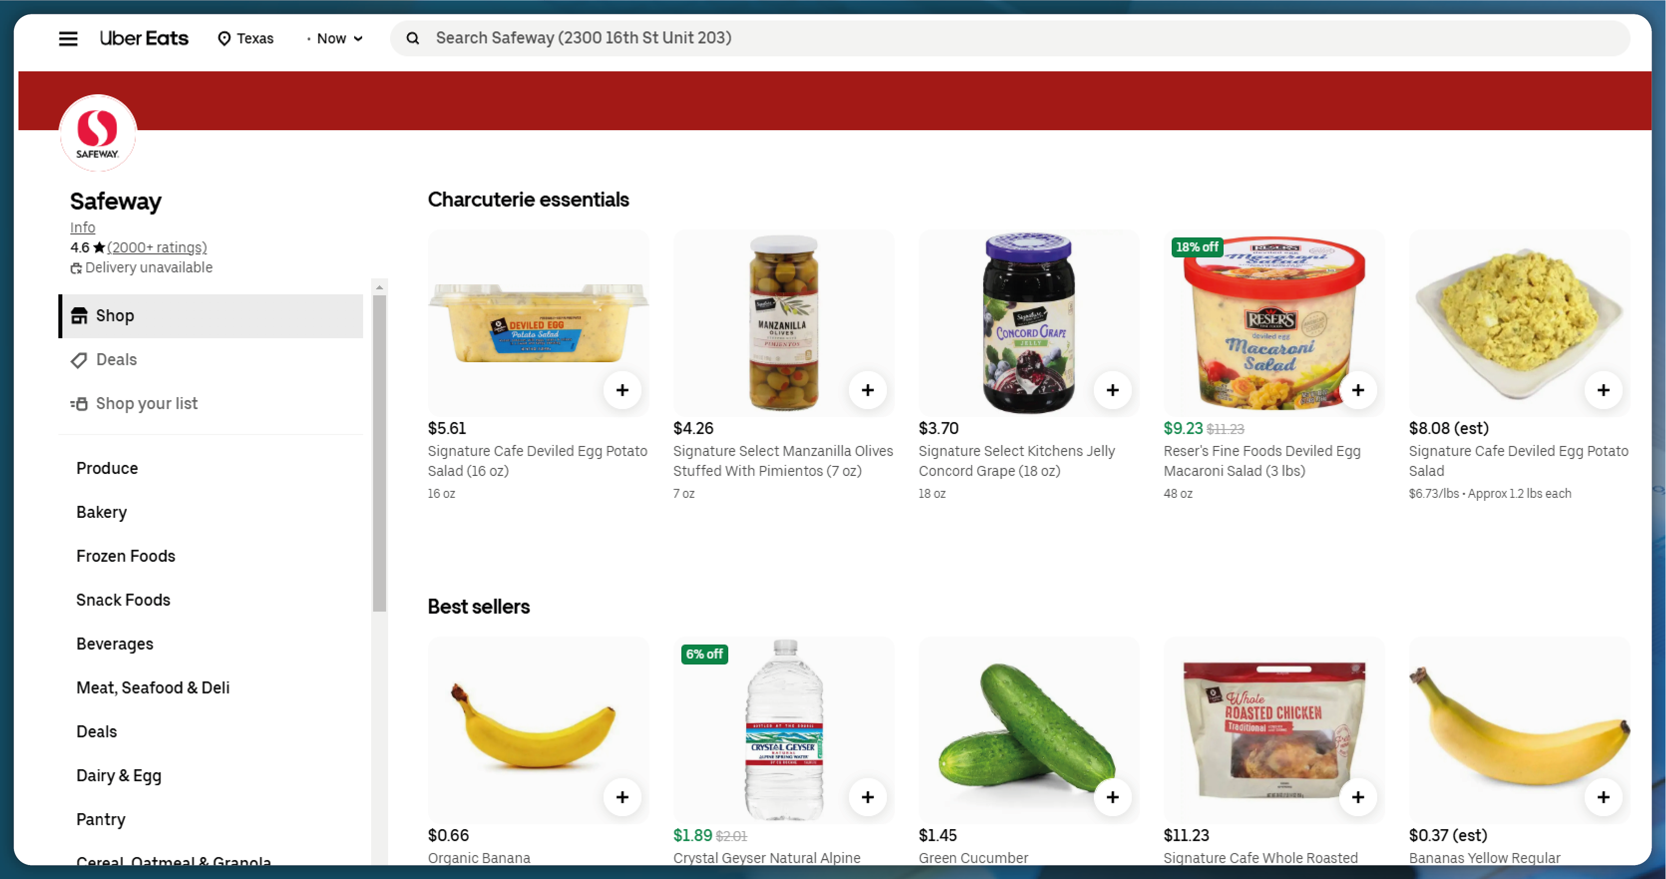
Task: Click the Shop menu item in sidebar
Action: pos(115,316)
